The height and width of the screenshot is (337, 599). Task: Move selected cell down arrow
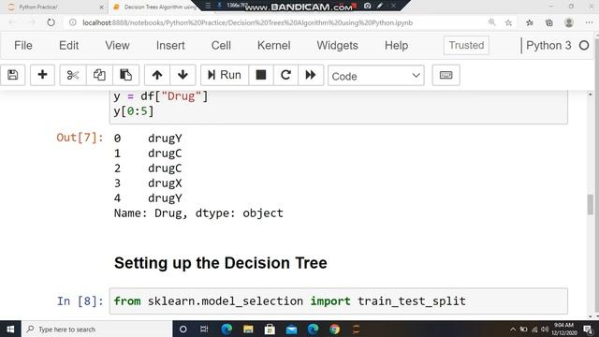(183, 75)
